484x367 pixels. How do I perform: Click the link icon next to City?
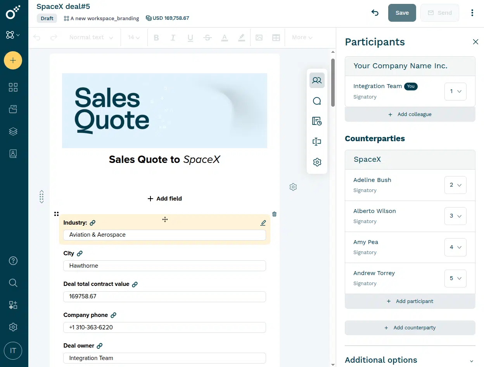pos(80,253)
